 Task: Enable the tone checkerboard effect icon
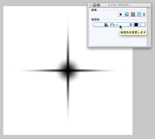[x=133, y=14]
